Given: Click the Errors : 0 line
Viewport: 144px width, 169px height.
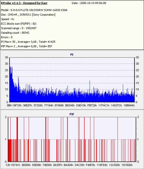Looking at the screenshot, I should (7, 37).
